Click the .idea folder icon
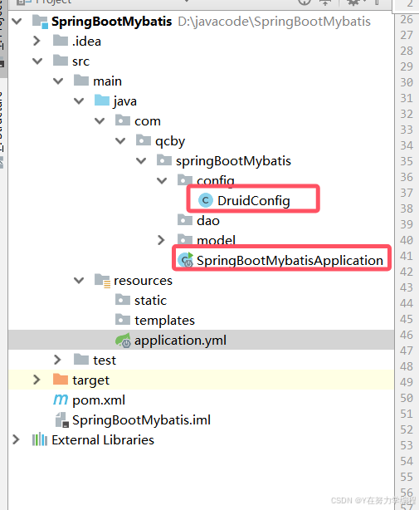This screenshot has width=419, height=510. point(61,41)
